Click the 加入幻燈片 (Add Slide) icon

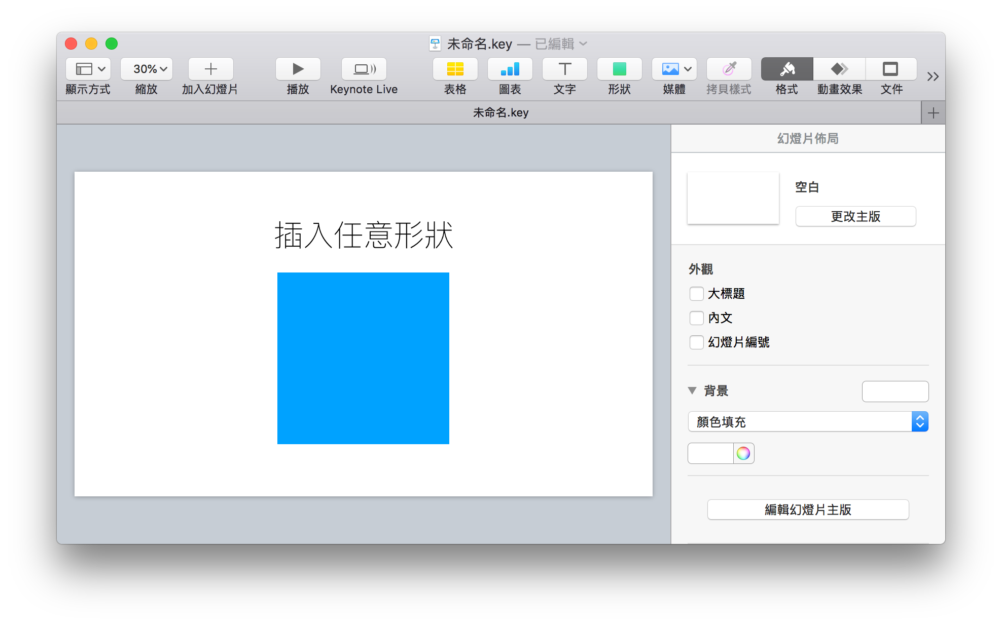(210, 68)
